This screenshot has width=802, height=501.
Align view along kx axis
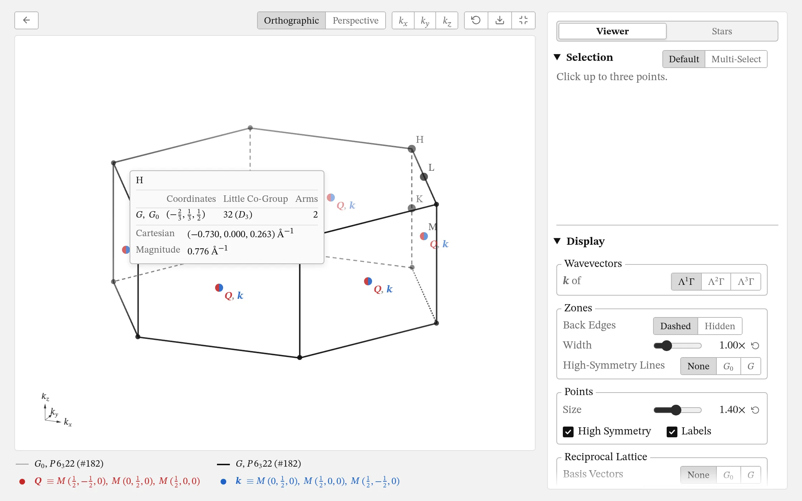click(x=403, y=20)
